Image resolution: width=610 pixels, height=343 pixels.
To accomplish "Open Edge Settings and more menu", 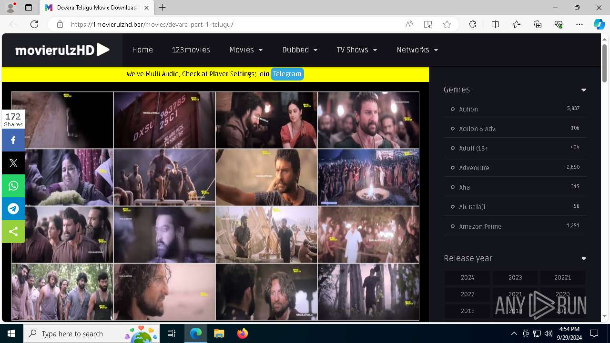I will [x=579, y=24].
